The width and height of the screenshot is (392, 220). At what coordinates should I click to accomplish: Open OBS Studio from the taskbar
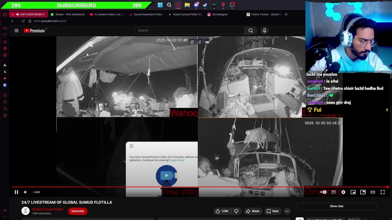tap(232, 5)
